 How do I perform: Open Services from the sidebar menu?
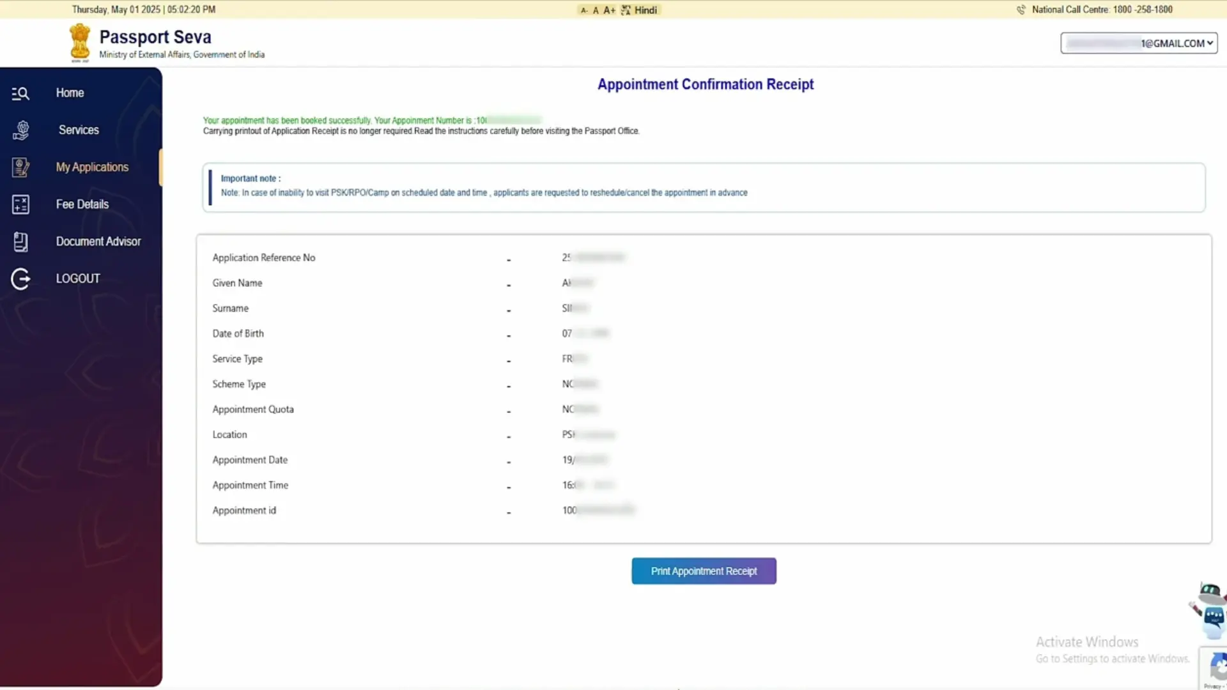79,130
